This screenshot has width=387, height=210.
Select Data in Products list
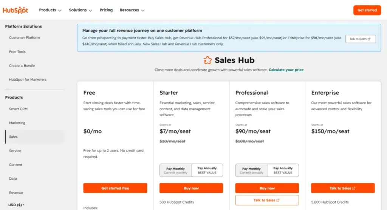[x=13, y=178]
